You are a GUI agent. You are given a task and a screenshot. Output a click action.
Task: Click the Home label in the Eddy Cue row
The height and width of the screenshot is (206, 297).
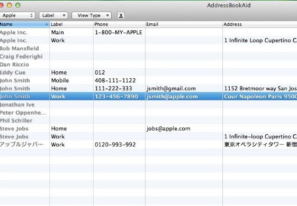pos(59,72)
